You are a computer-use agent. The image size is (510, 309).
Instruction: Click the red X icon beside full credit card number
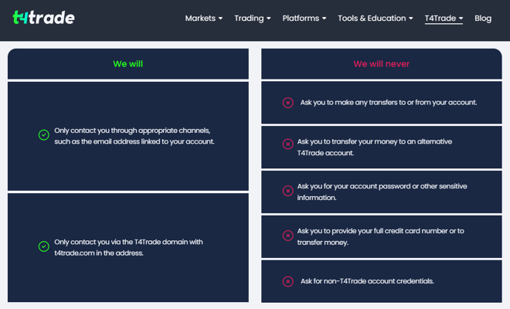[x=288, y=235]
